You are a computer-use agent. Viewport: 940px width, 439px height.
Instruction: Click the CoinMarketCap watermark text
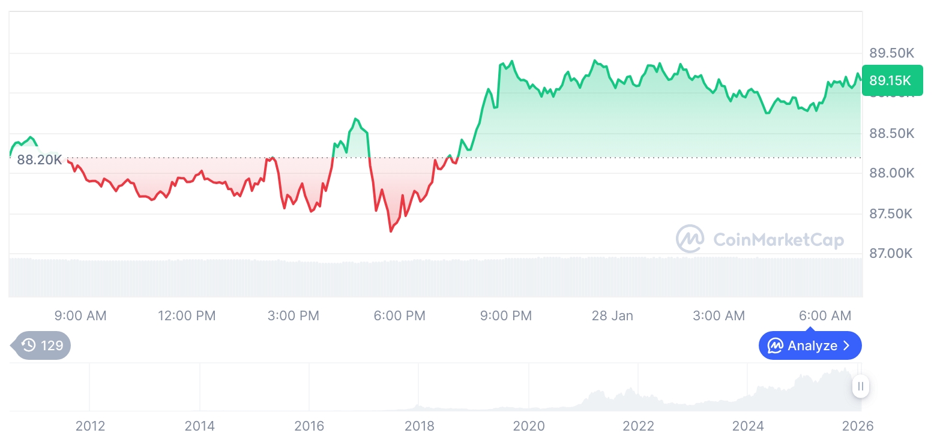778,240
